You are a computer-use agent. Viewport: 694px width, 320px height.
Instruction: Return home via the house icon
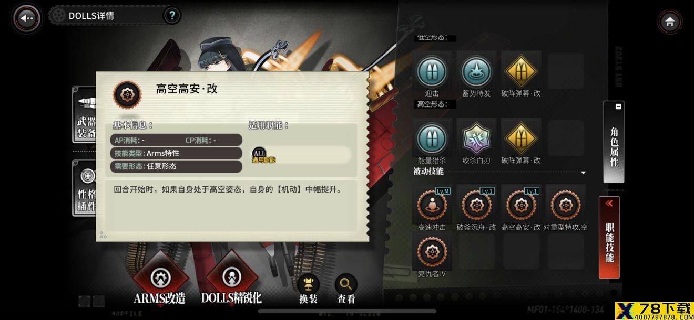(x=669, y=22)
